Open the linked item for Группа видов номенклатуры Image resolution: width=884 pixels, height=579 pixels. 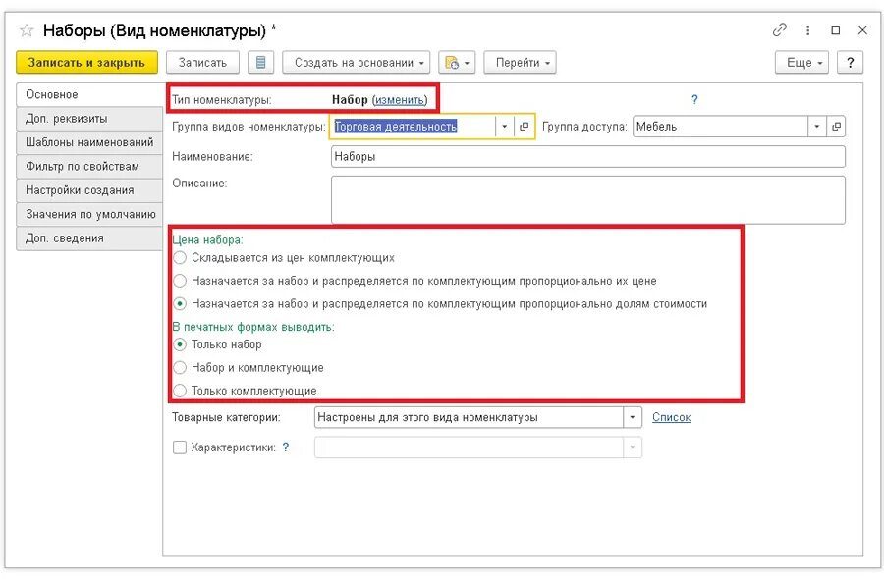tap(524, 127)
